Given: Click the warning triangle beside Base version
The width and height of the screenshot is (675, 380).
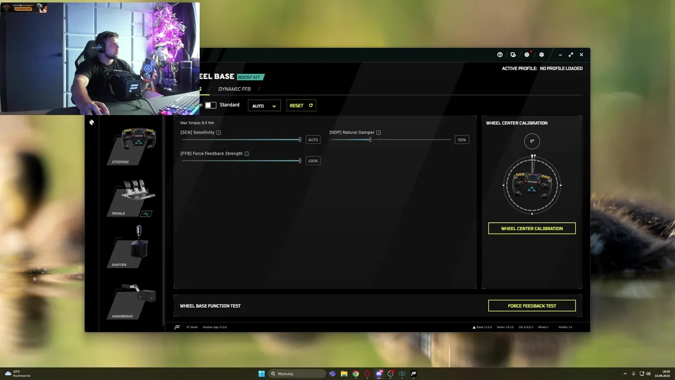Looking at the screenshot, I should pyautogui.click(x=474, y=327).
